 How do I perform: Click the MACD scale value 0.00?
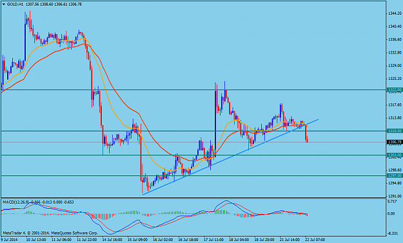click(391, 214)
